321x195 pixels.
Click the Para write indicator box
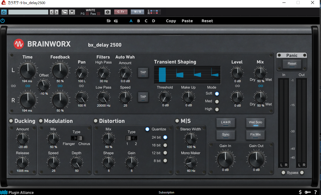pyautogui.click(x=98, y=14)
